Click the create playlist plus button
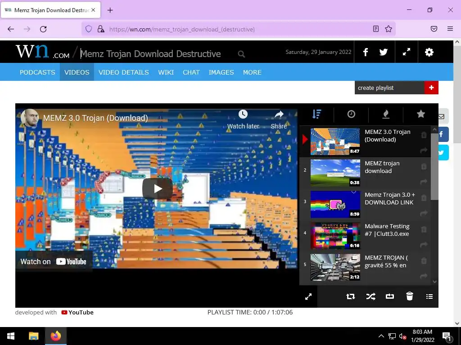This screenshot has width=461, height=345. [x=431, y=88]
